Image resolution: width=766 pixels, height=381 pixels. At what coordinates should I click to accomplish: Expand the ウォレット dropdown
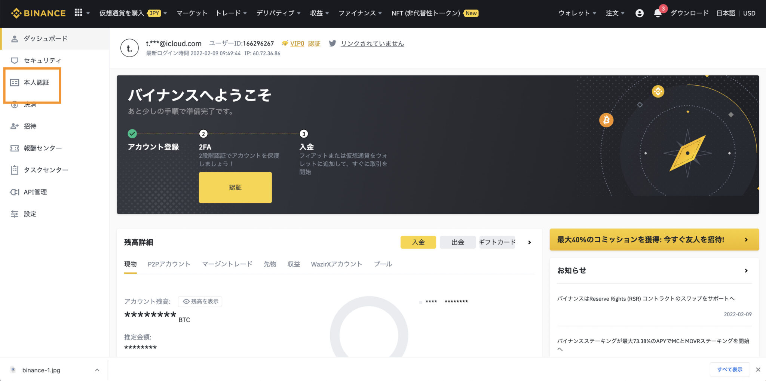[x=577, y=13]
